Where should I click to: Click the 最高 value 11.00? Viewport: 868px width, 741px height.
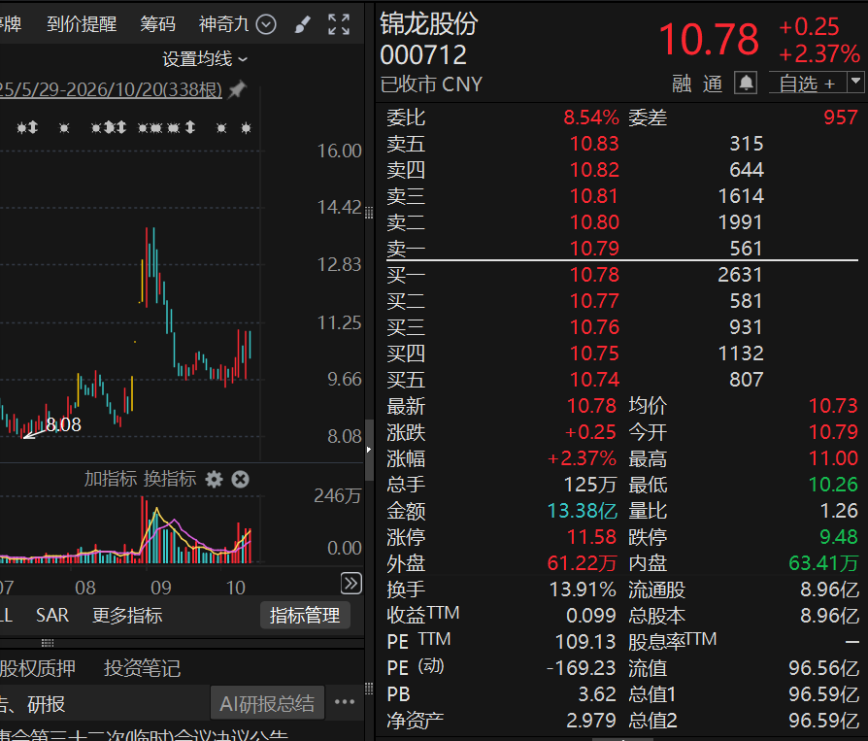(833, 458)
